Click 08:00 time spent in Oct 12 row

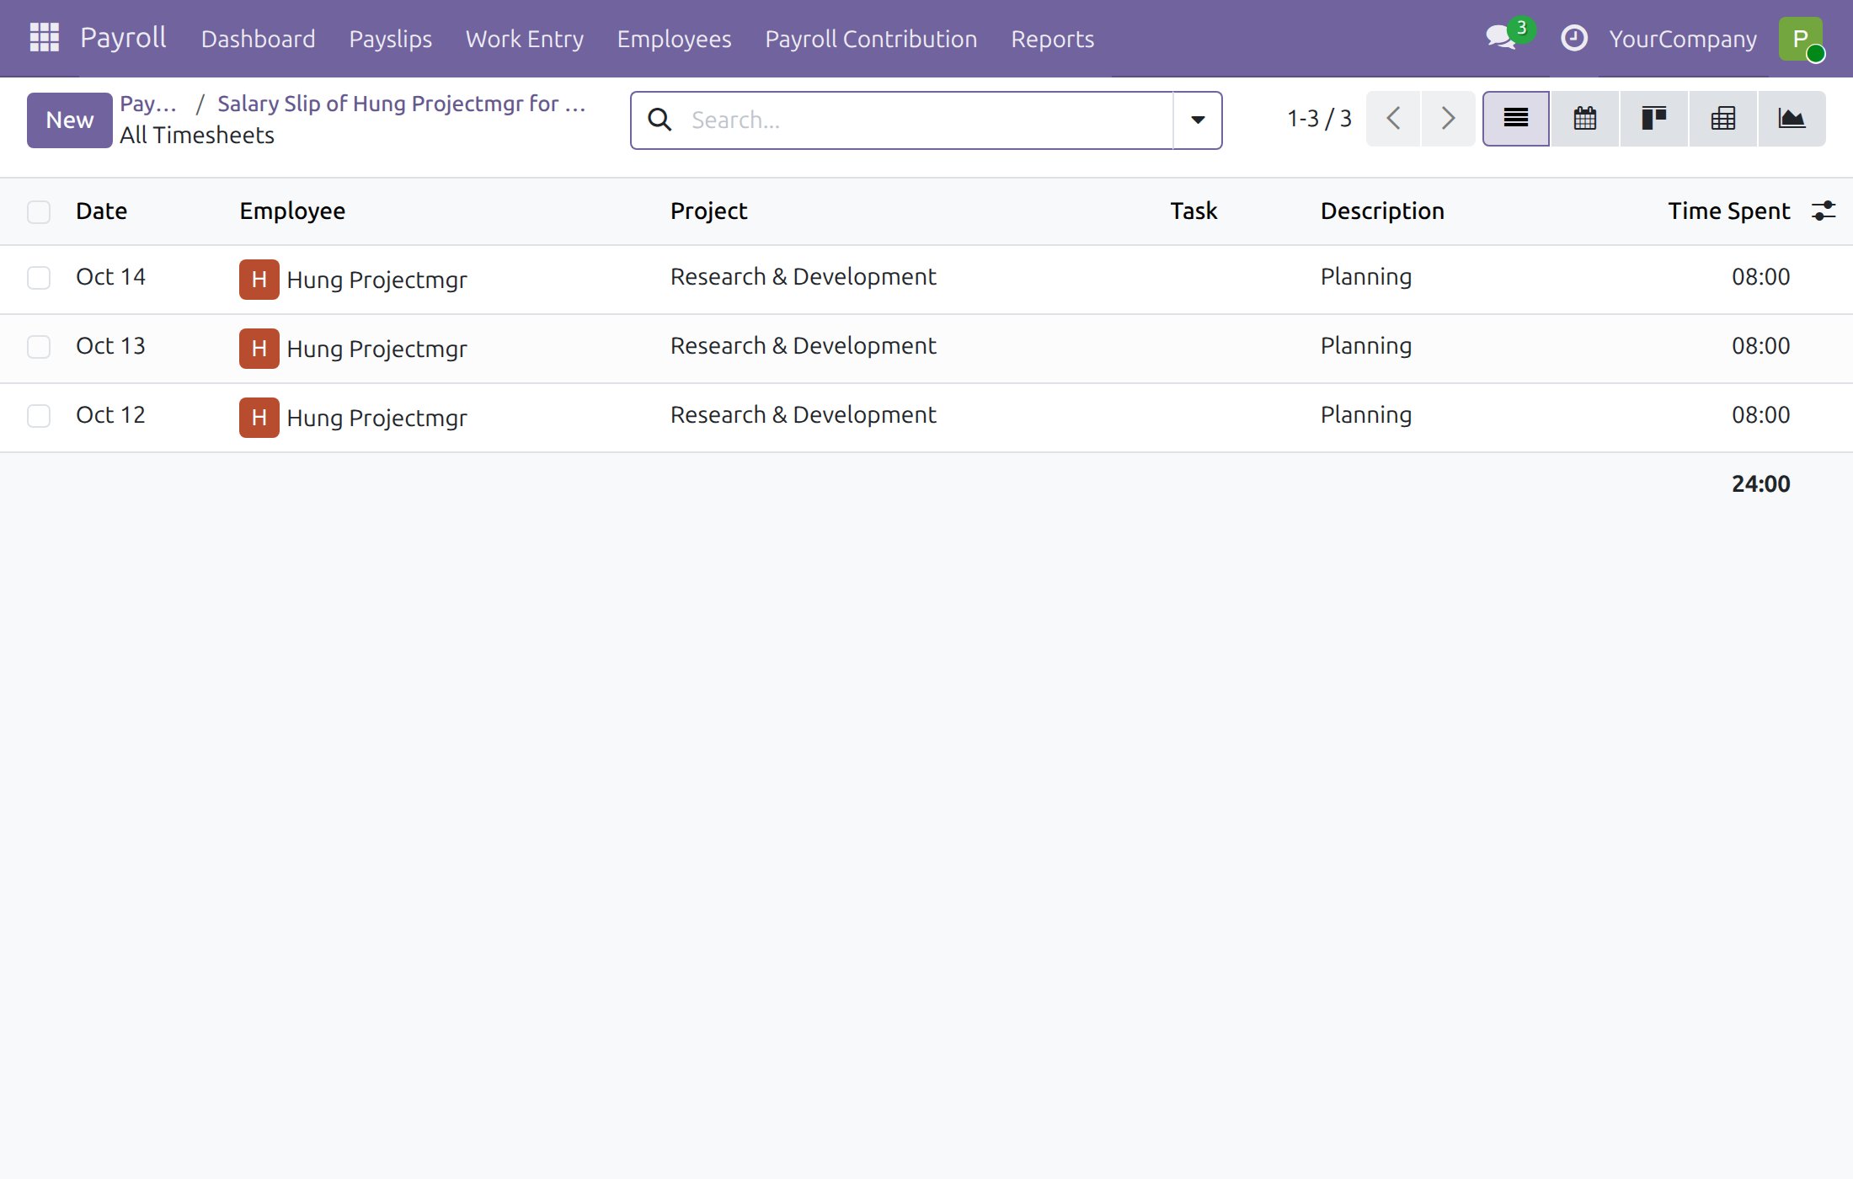1760,415
